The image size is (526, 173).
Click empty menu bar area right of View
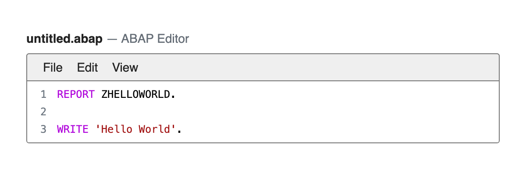coord(319,67)
